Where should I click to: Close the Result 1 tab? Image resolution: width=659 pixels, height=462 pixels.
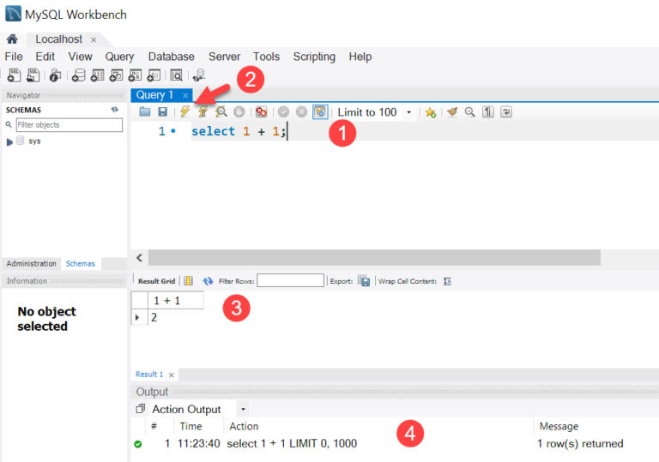click(171, 375)
